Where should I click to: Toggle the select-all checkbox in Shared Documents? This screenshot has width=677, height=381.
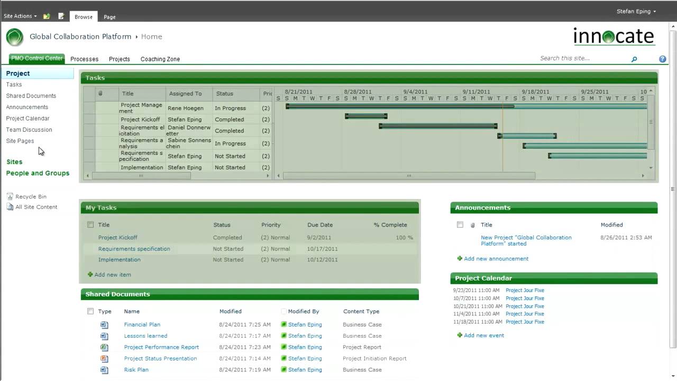[x=90, y=312]
